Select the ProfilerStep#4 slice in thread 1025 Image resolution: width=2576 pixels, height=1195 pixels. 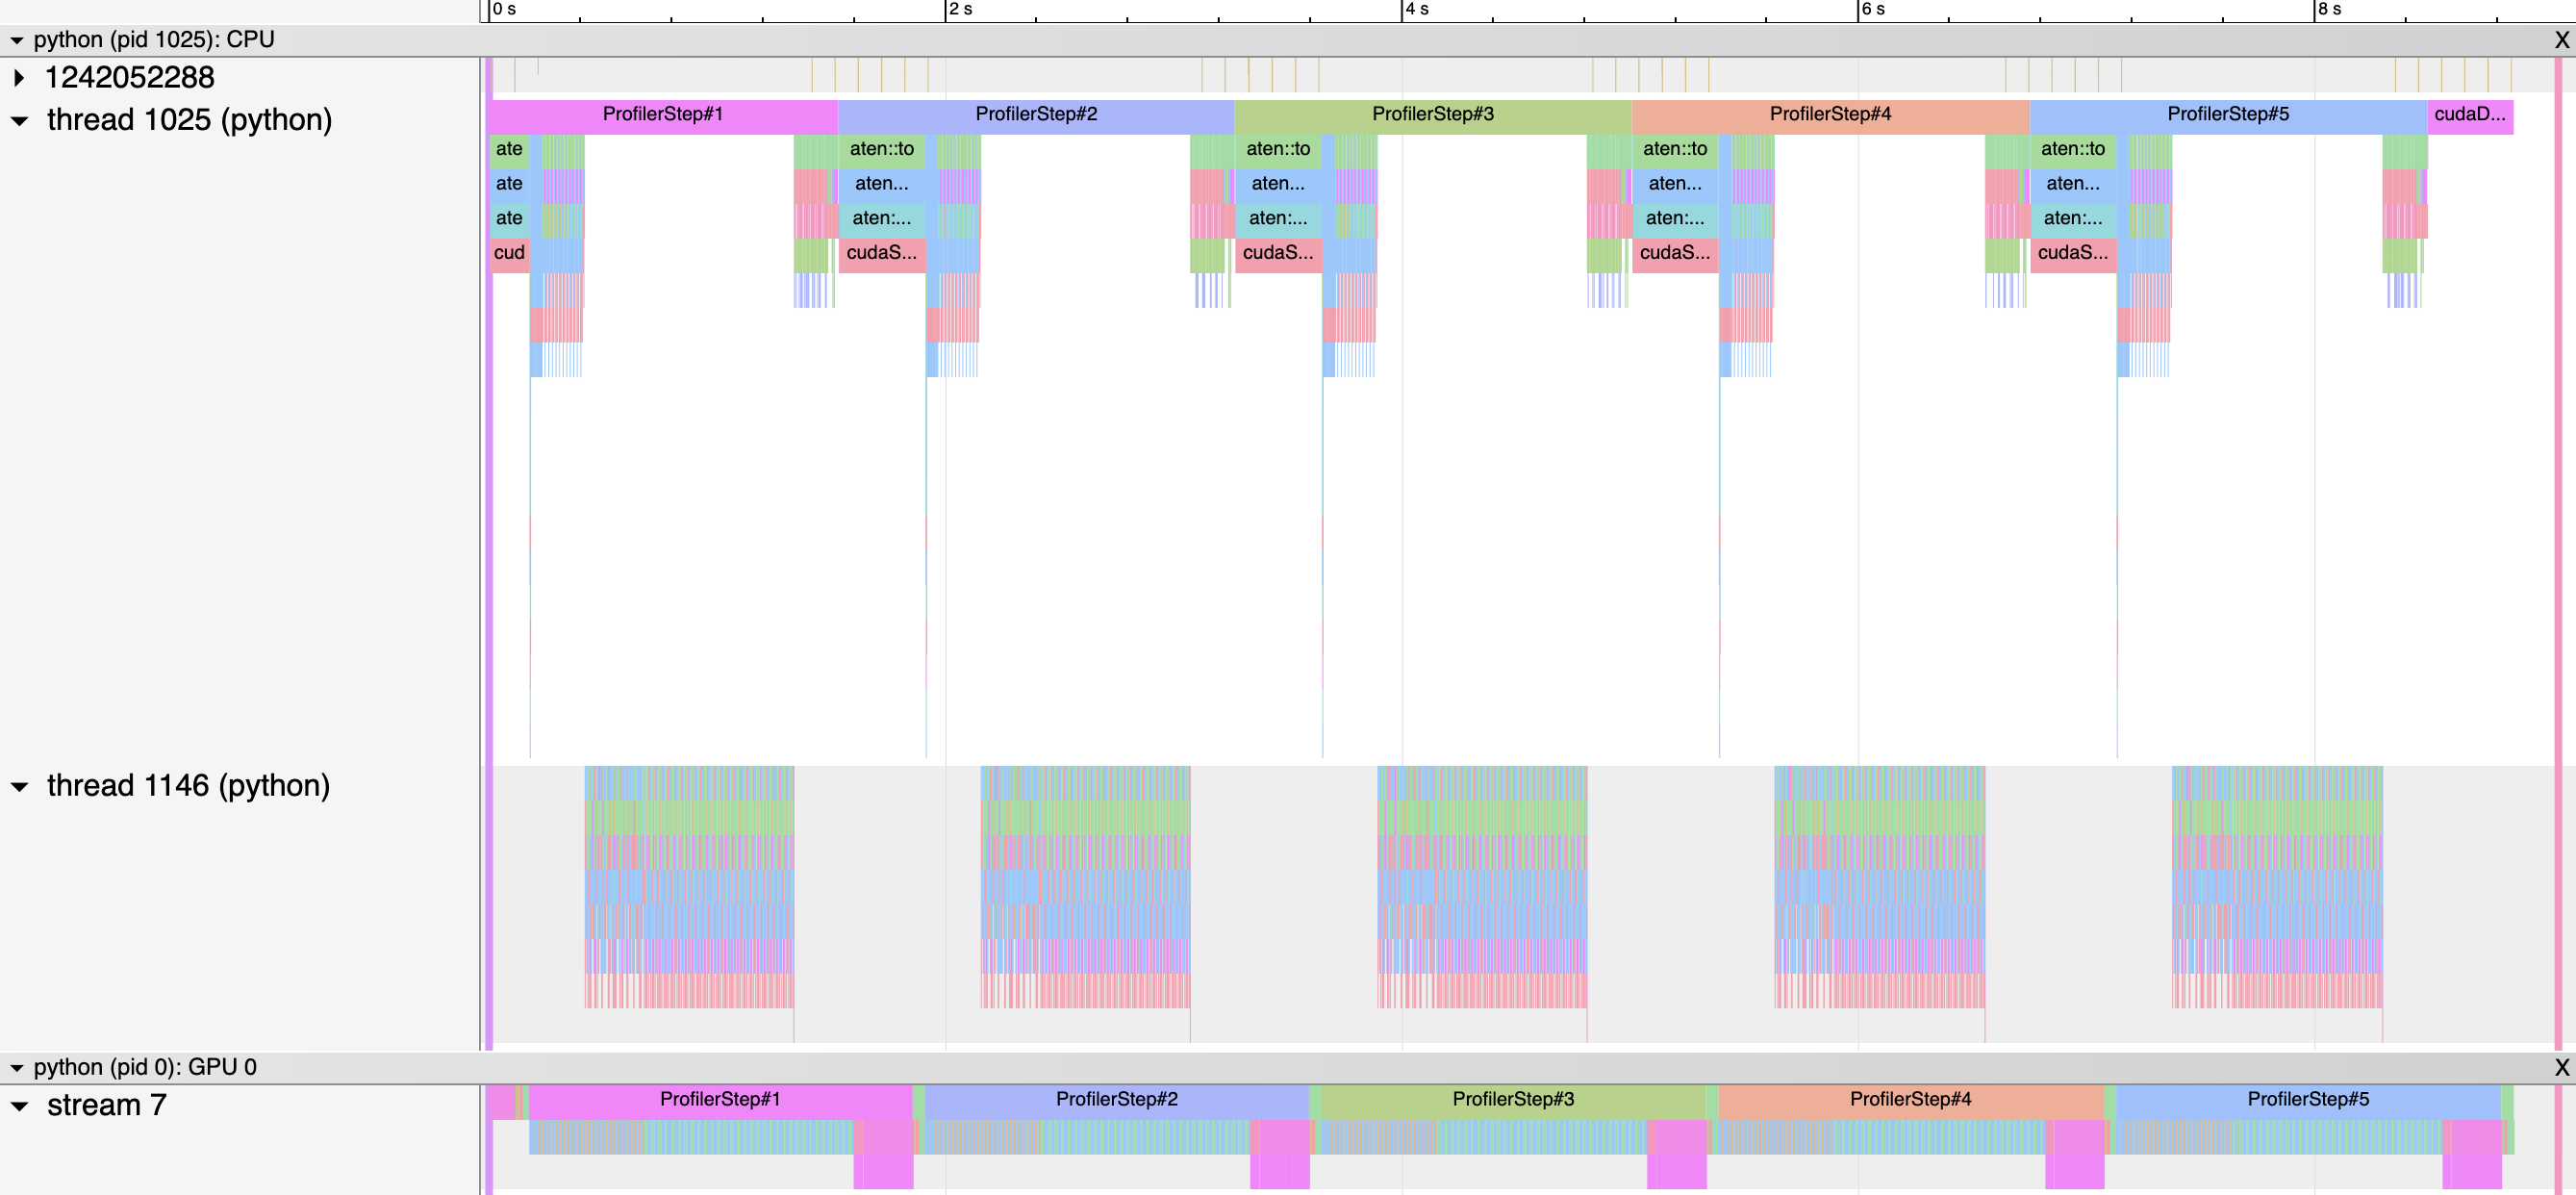1830,114
